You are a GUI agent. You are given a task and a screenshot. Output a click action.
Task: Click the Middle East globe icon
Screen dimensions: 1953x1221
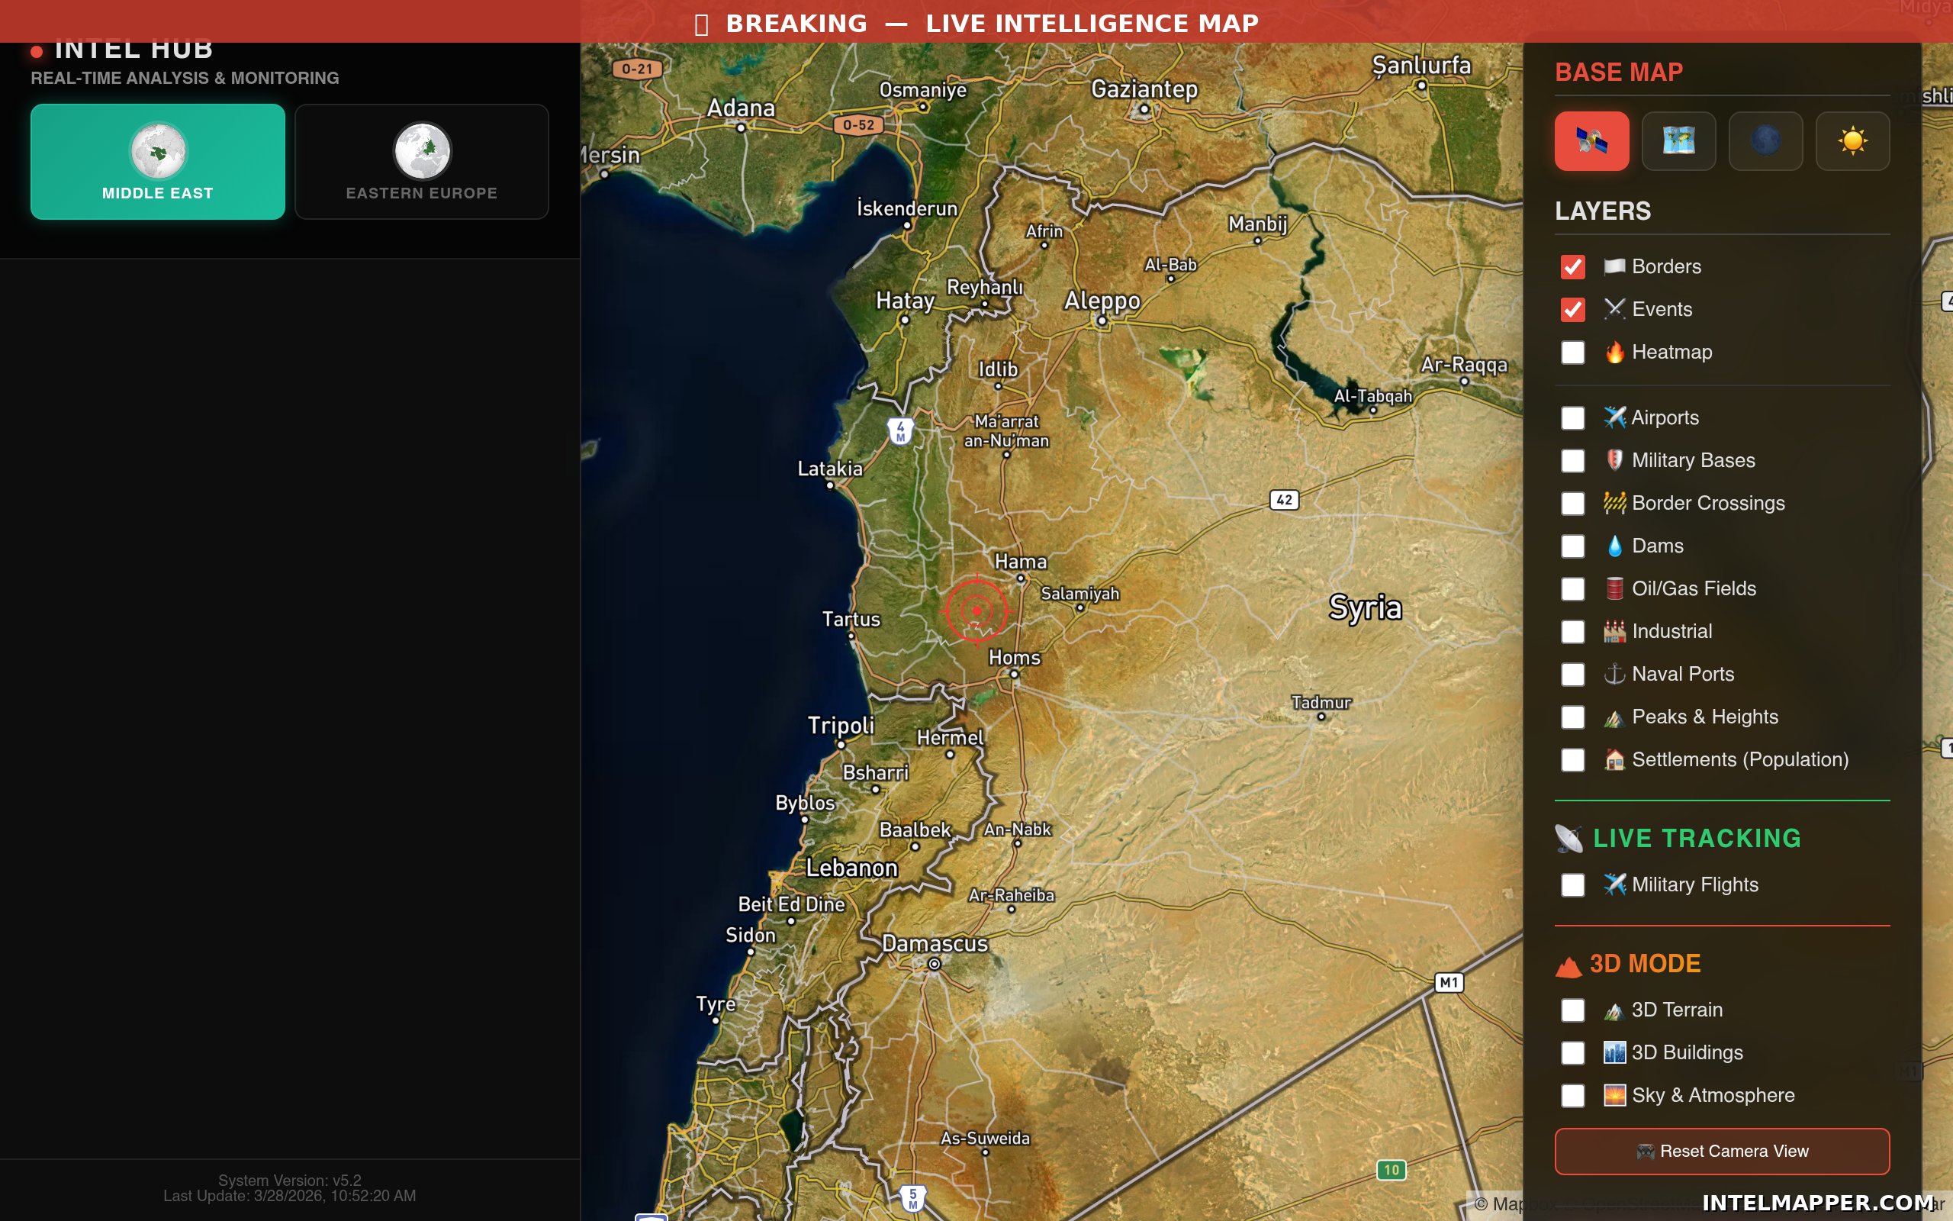pos(158,151)
